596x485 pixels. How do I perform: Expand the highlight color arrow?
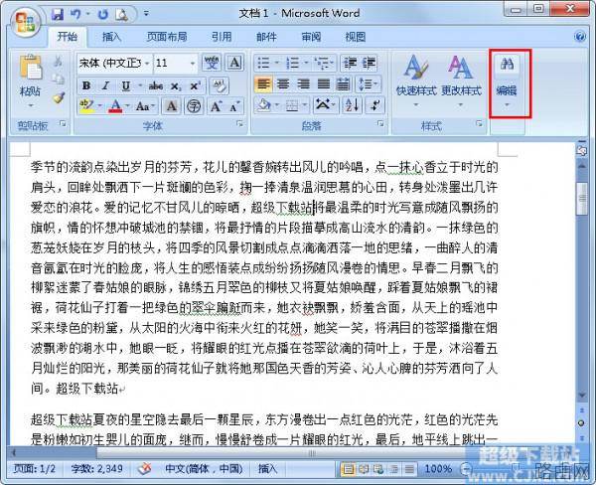click(100, 106)
